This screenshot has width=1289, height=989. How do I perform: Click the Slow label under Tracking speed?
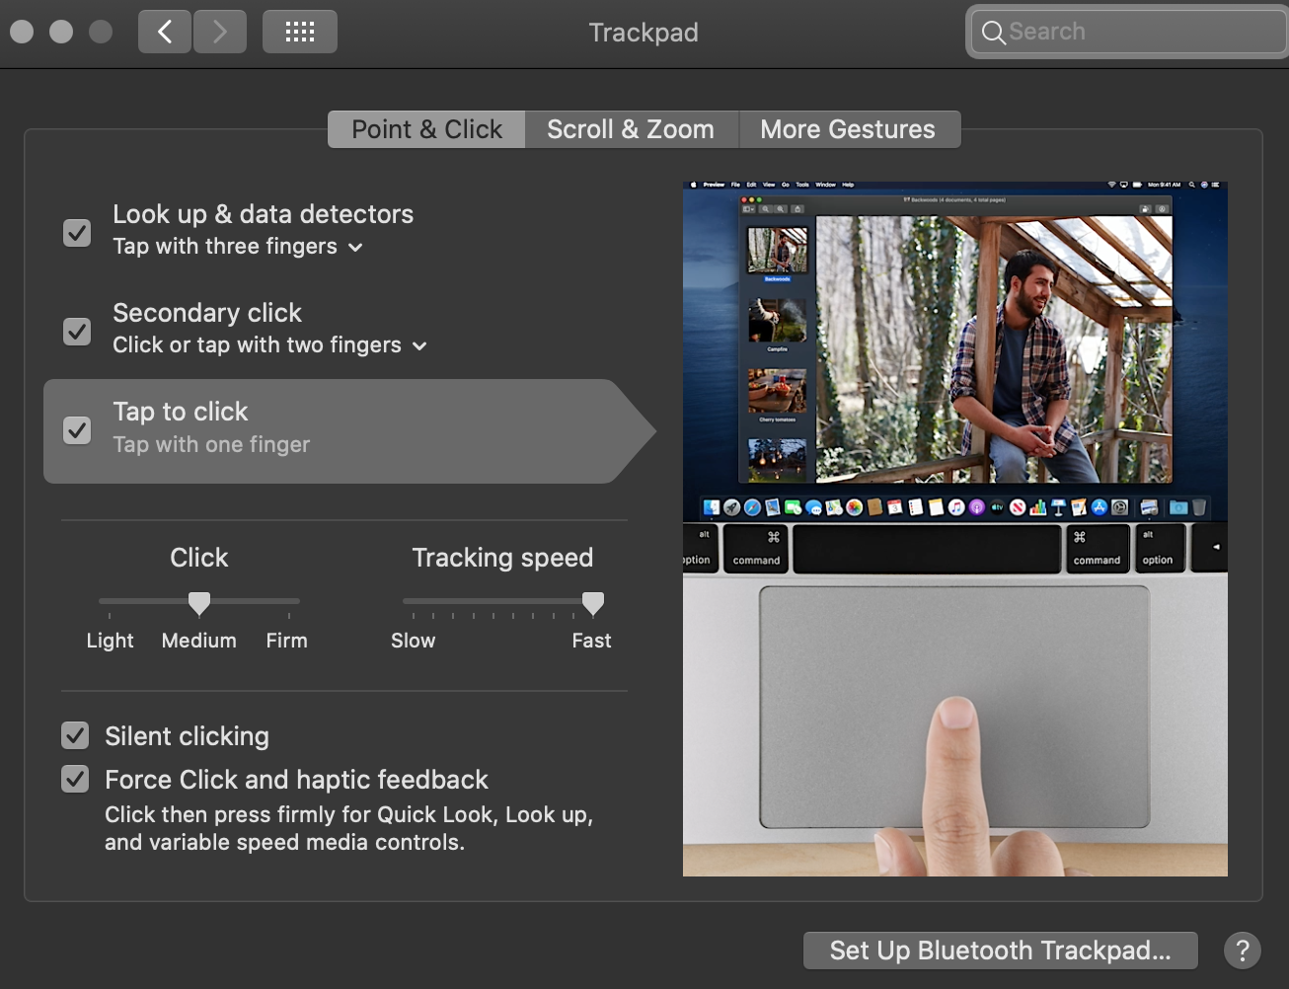coord(413,641)
